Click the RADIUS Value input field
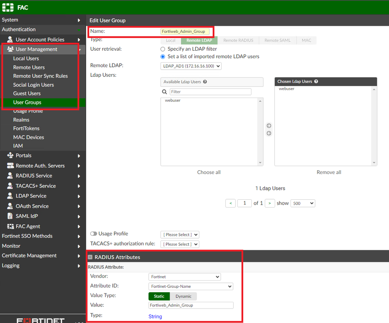Screen dimensions: 389x323 [191, 305]
